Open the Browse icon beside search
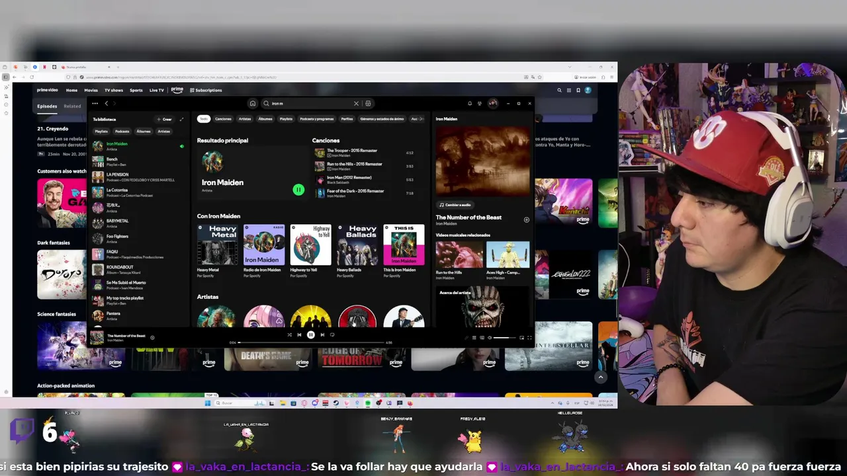The width and height of the screenshot is (847, 476). click(368, 103)
